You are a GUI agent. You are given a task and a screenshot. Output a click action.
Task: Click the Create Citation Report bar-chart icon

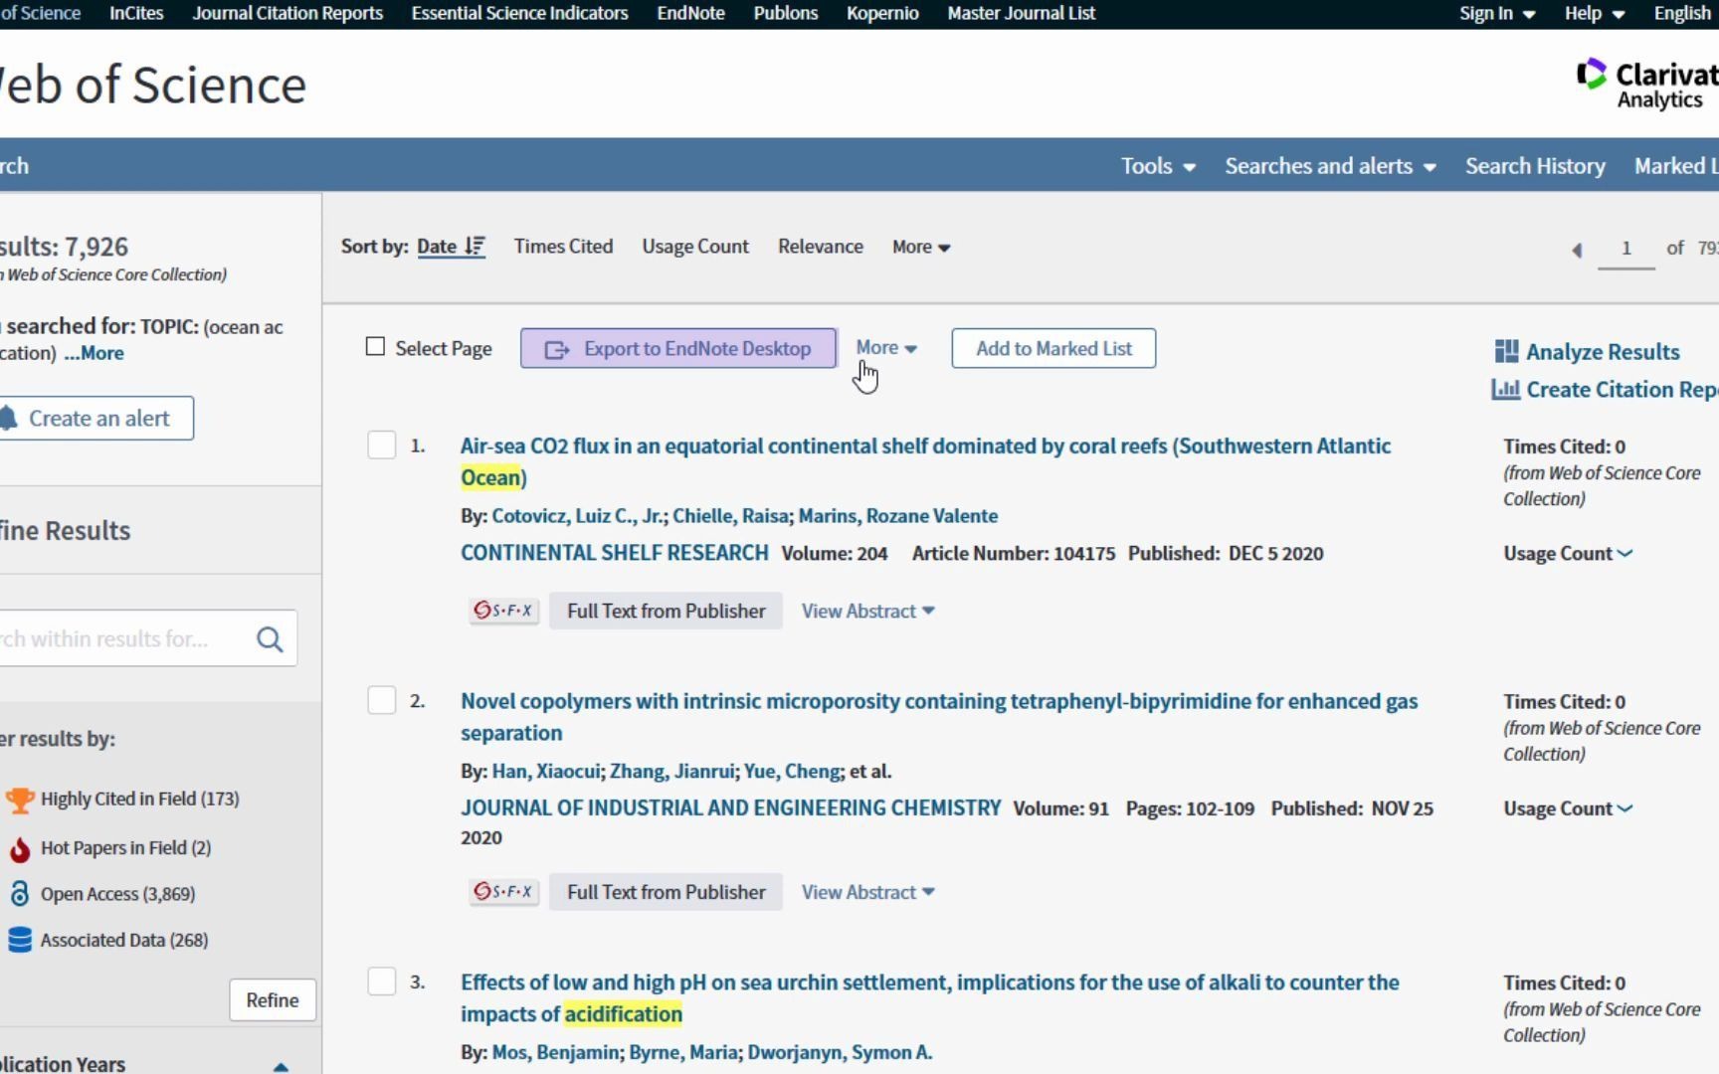coord(1505,389)
